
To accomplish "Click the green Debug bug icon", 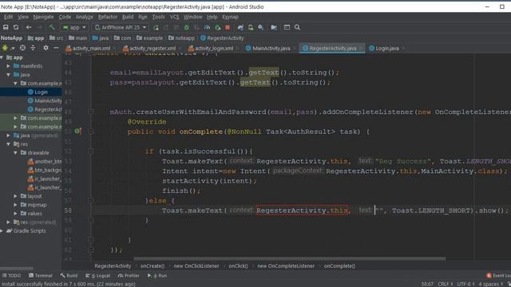I will click(x=186, y=28).
